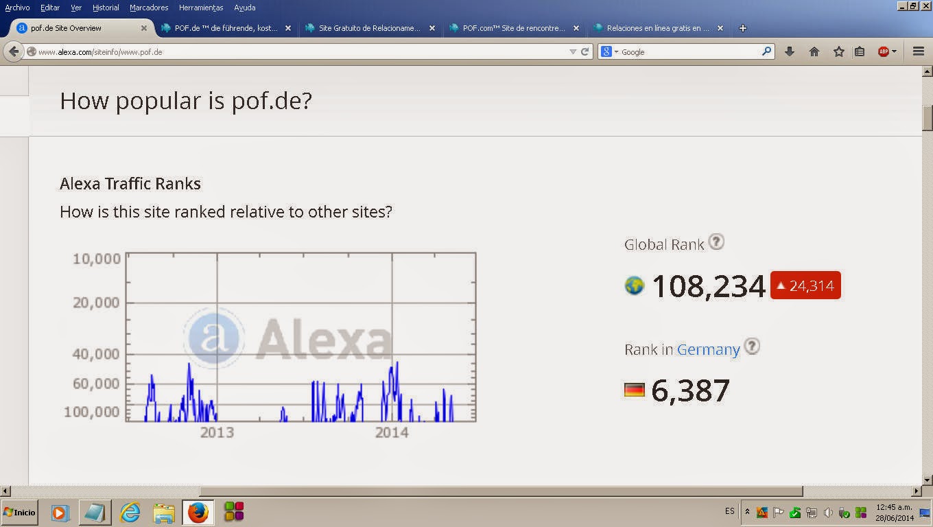Switch to the Relaciones en línea gratis tab

[659, 28]
